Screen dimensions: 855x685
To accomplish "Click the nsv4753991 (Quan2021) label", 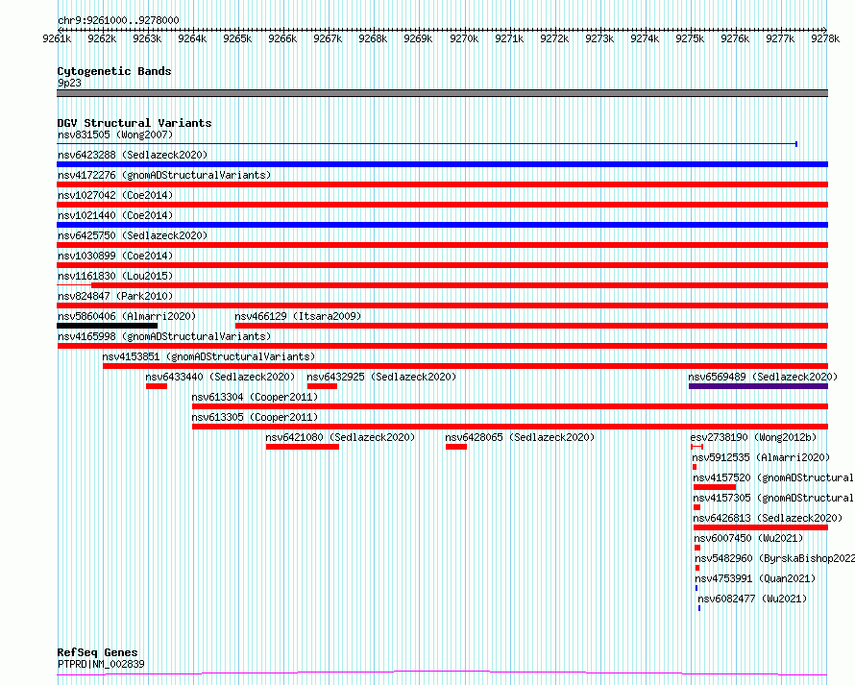I will [x=755, y=578].
